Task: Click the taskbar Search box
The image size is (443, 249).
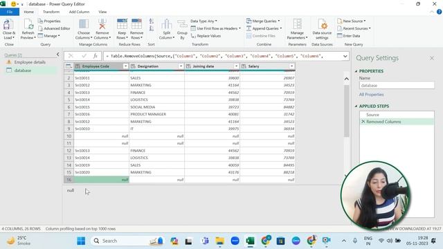Action: 127,241
